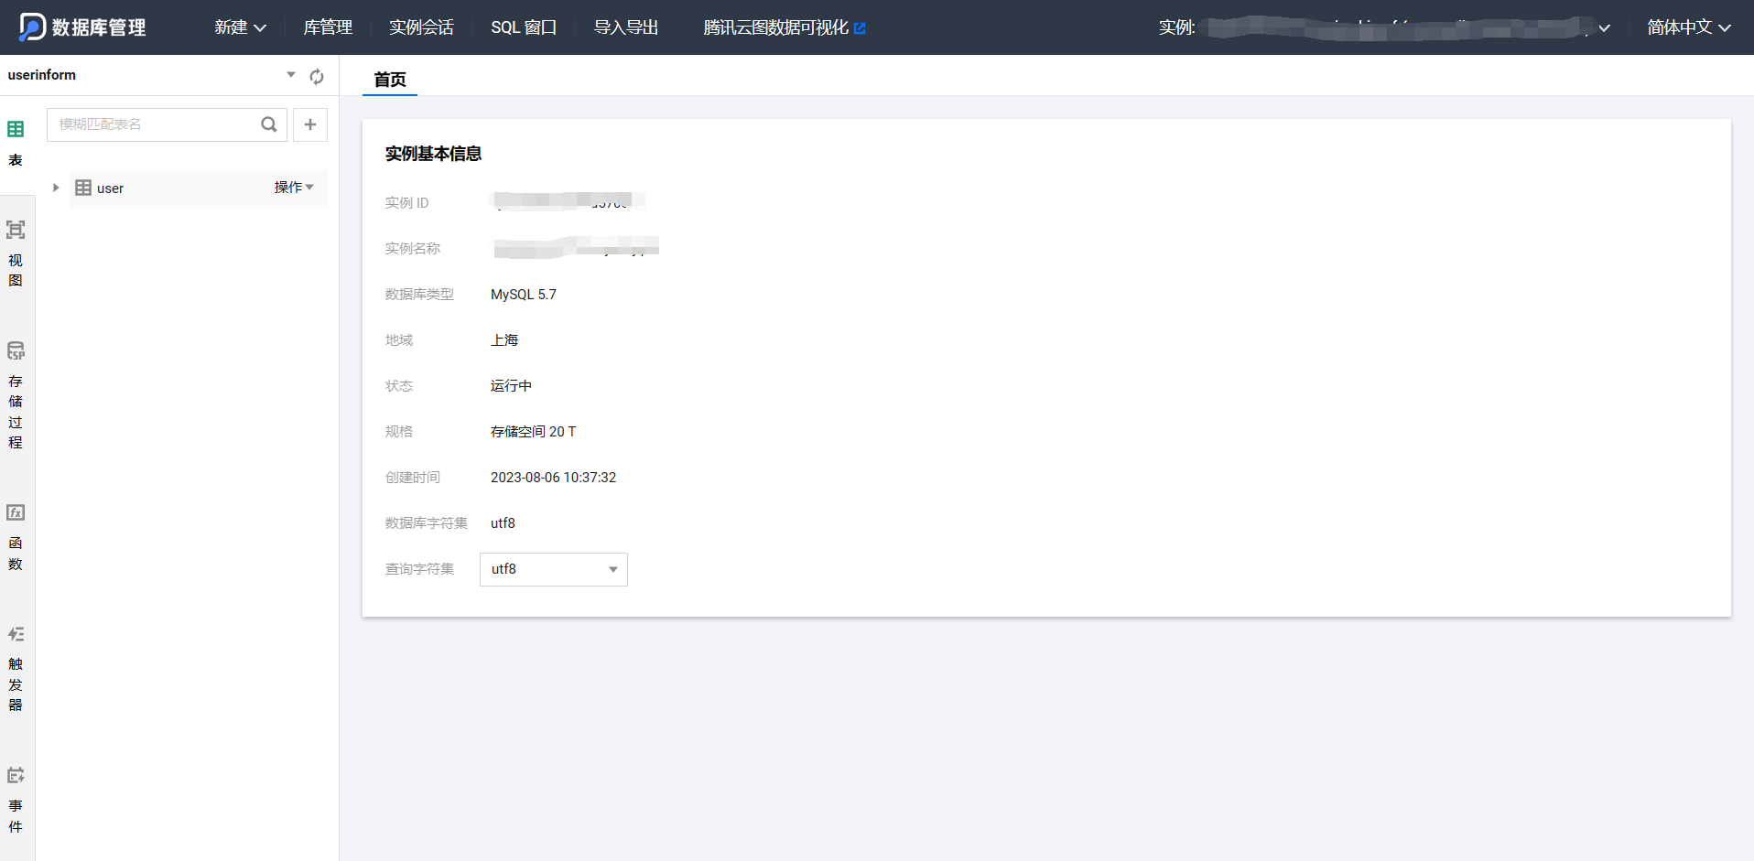Screen dimensions: 1754x861
Task: Open the 操作 dropdown for user table
Action: [x=294, y=188]
